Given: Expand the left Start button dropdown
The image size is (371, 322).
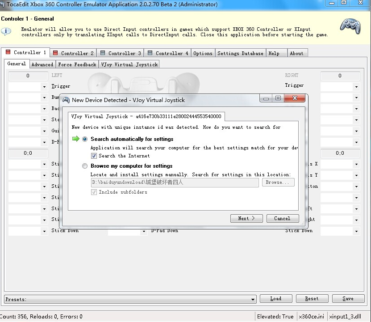Looking at the screenshot, I should (x=44, y=120).
